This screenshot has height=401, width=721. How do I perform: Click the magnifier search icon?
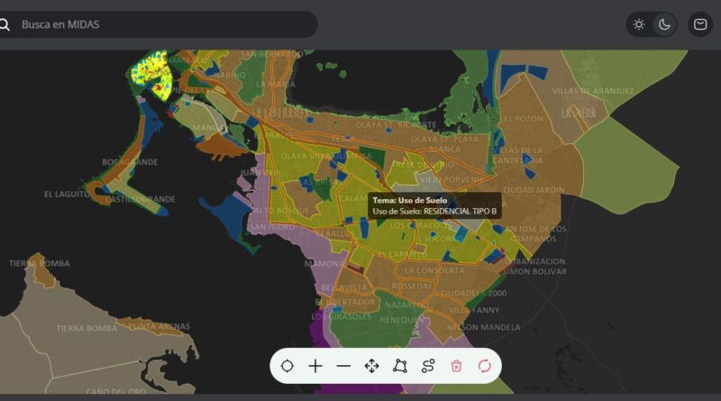(5, 24)
